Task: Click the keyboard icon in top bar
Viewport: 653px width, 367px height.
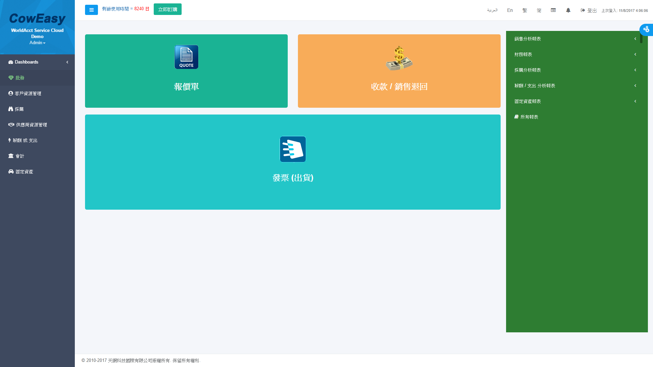Action: (x=553, y=10)
